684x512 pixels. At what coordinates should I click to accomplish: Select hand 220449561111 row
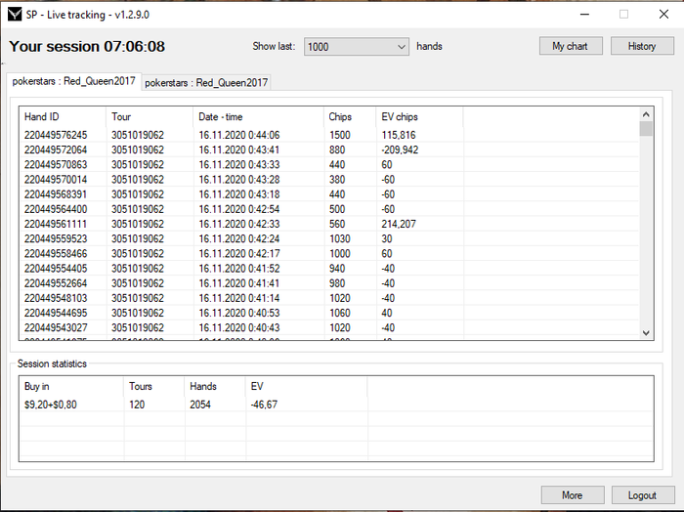pos(329,224)
